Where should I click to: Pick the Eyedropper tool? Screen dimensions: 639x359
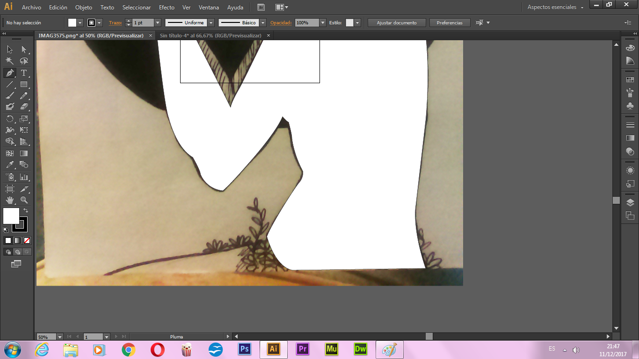(x=10, y=165)
